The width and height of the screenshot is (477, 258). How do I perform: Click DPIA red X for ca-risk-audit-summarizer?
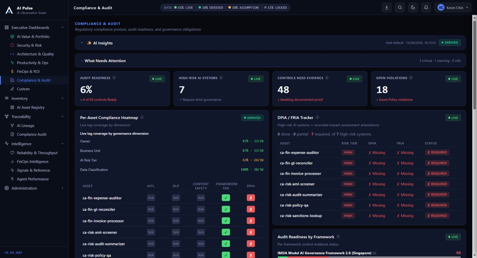(x=251, y=244)
